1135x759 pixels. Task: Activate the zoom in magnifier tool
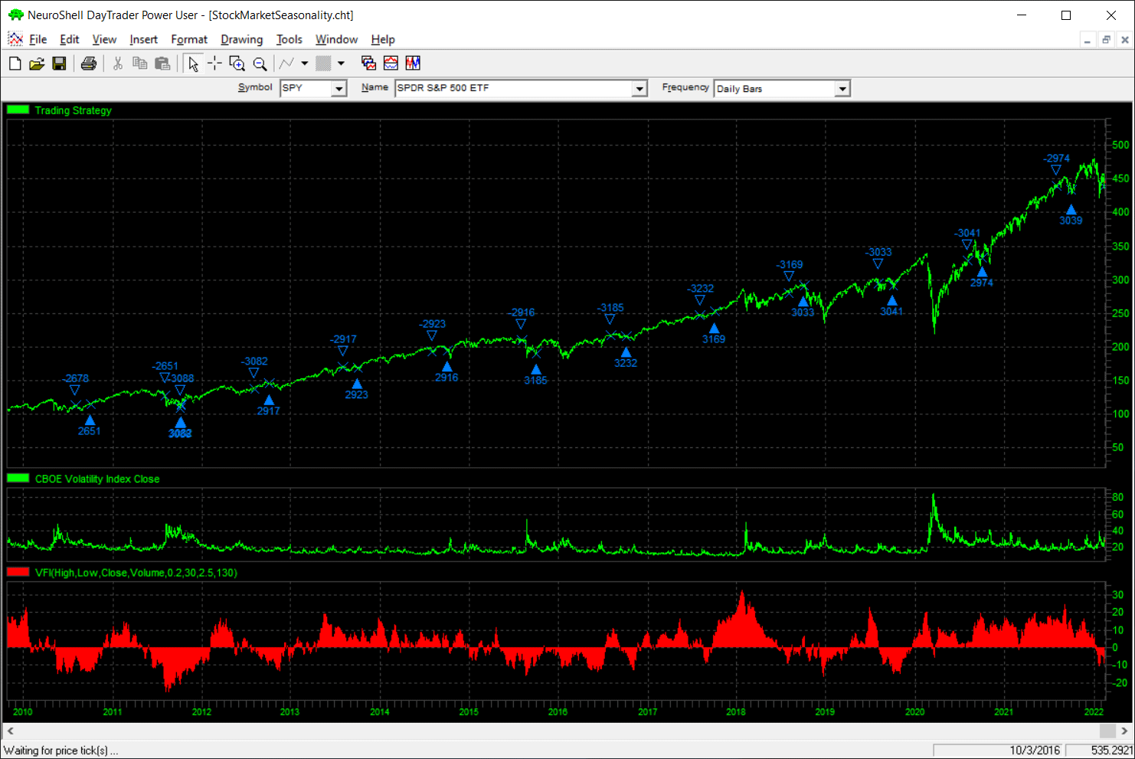click(237, 64)
